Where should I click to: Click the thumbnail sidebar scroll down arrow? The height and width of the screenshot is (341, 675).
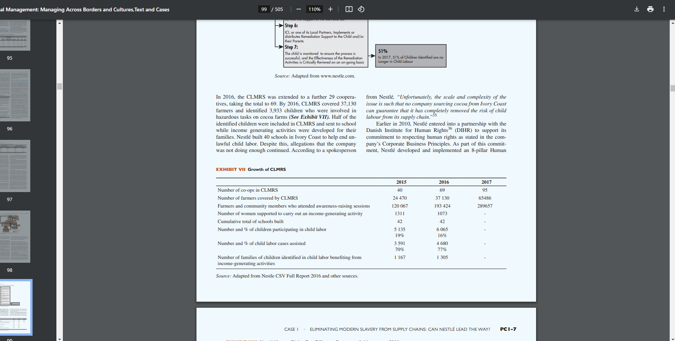(x=59, y=339)
